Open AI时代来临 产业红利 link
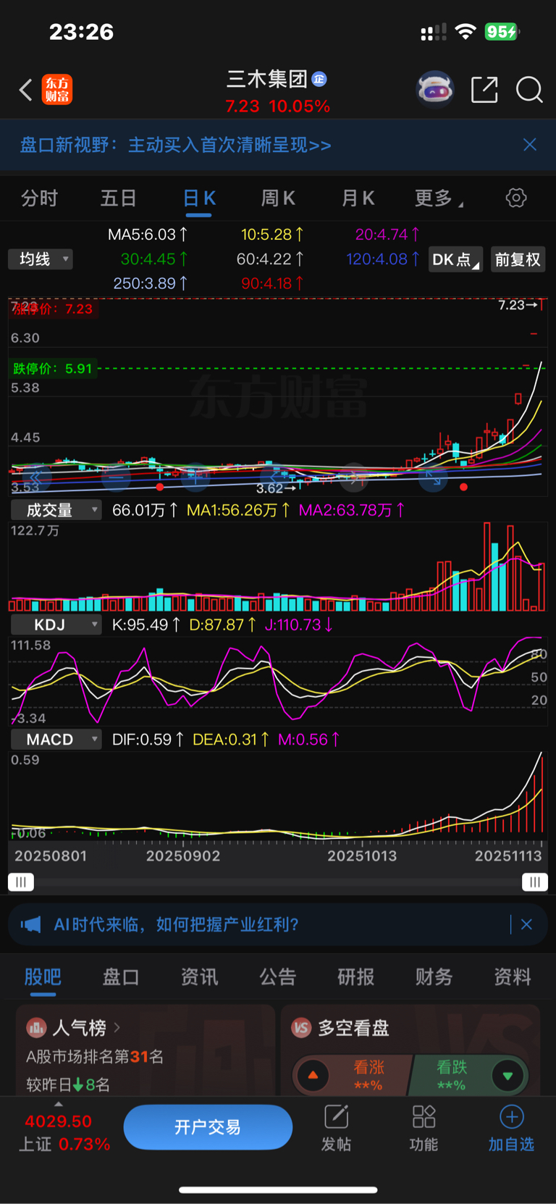The height and width of the screenshot is (1204, 556). 176,924
